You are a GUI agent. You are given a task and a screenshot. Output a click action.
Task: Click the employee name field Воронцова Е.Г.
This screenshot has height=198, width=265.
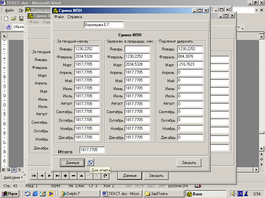pos(104,25)
